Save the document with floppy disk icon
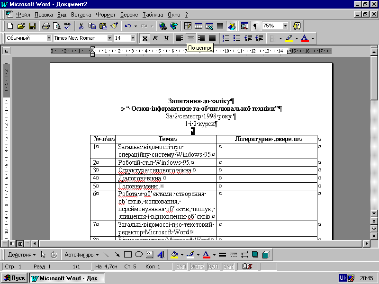 32,26
